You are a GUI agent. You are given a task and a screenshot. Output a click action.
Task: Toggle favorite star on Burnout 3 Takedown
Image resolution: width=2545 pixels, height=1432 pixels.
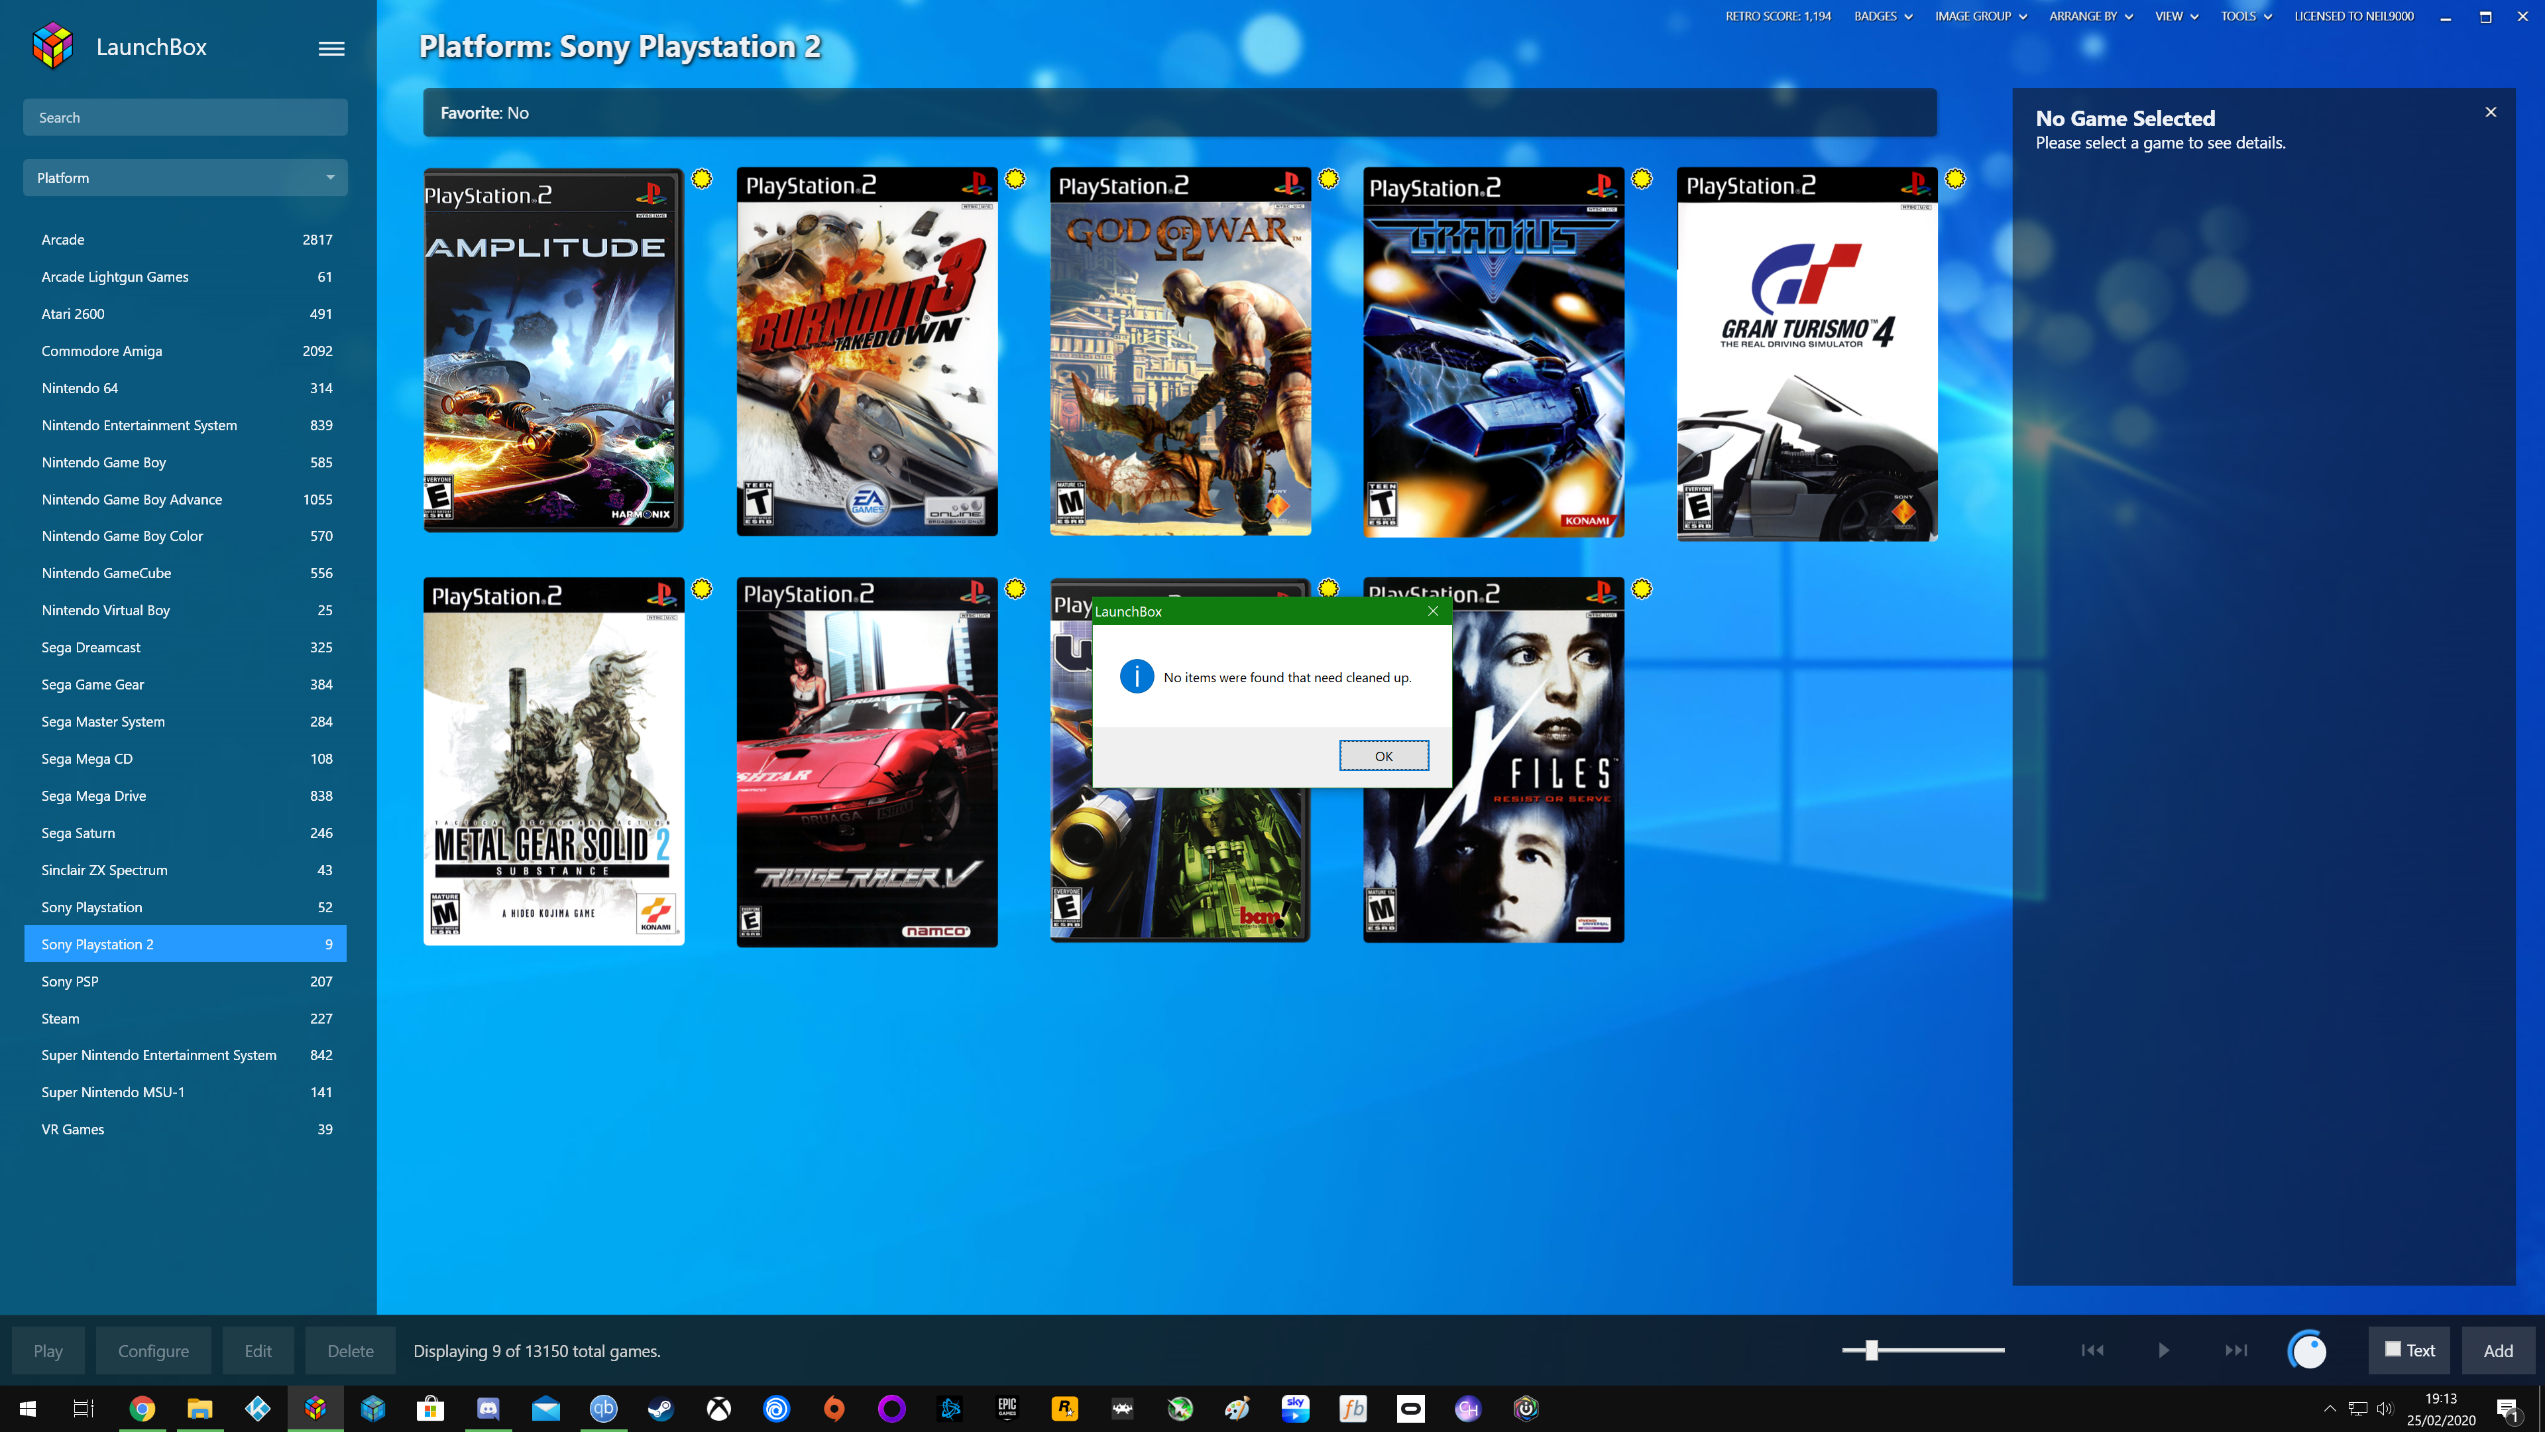pos(1015,179)
